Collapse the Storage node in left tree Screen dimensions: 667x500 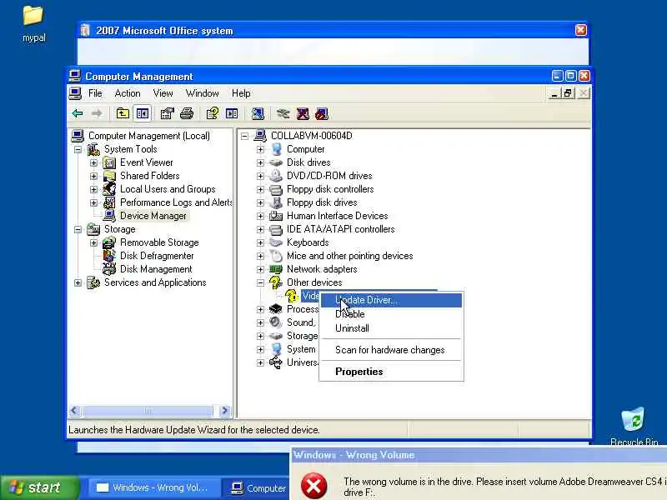pyautogui.click(x=78, y=230)
